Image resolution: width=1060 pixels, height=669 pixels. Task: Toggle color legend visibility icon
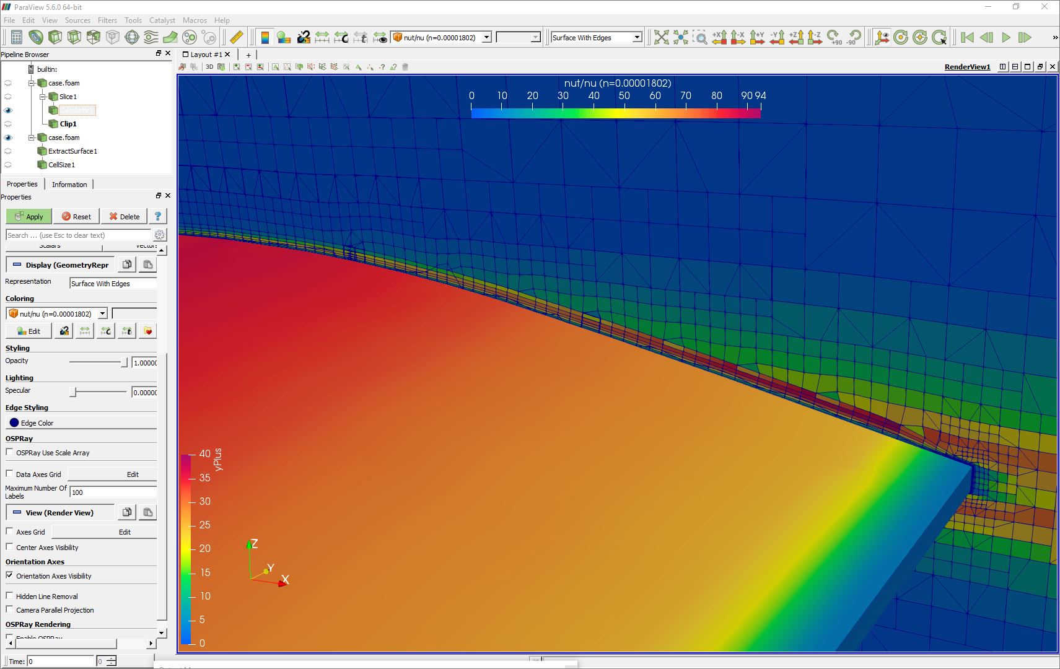click(265, 38)
